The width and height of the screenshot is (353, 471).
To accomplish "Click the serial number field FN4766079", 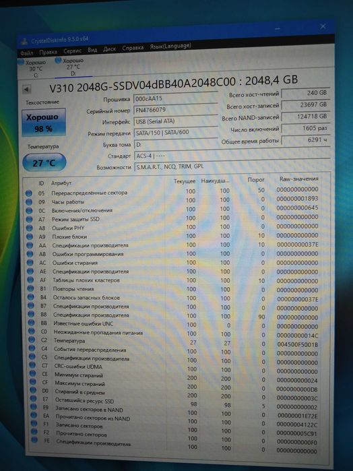I will coord(175,110).
